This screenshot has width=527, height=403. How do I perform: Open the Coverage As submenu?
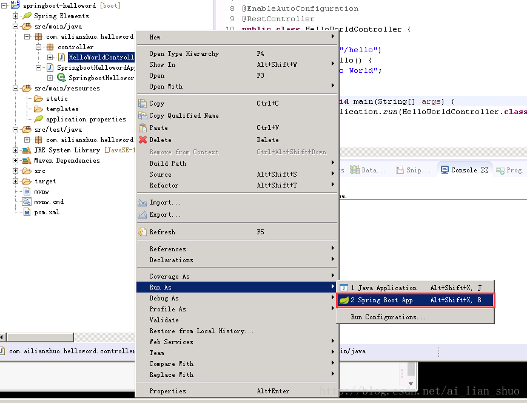coord(237,276)
